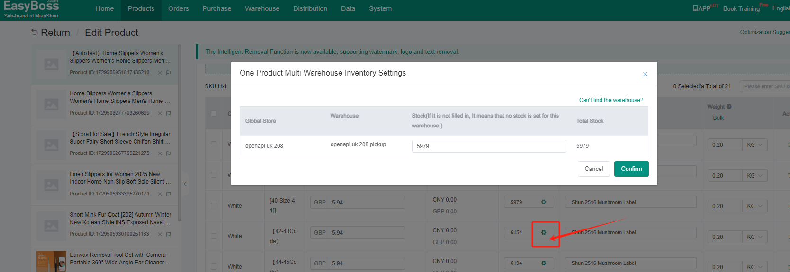This screenshot has height=272, width=790.
Task: Click the Bulk weight link
Action: click(718, 118)
